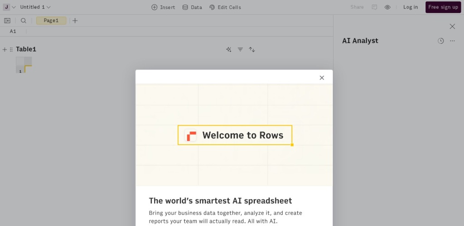Collapse the left sidebar panel icon
The image size is (464, 226).
(x=7, y=20)
